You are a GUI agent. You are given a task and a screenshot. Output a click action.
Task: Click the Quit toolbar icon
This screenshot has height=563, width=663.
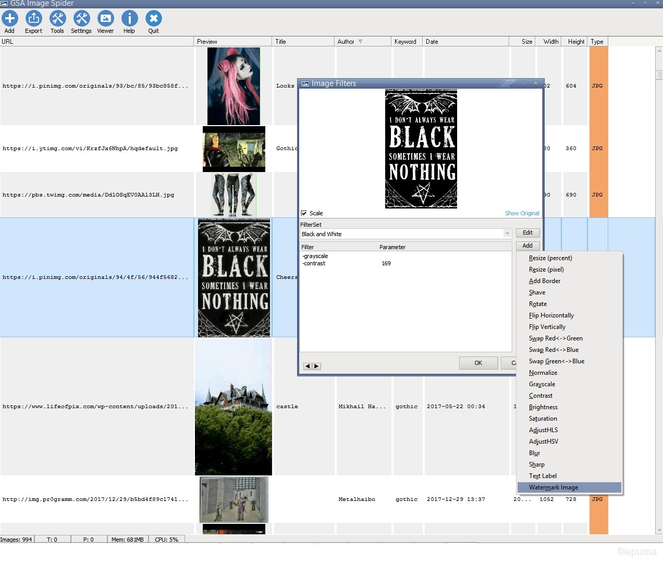click(153, 19)
